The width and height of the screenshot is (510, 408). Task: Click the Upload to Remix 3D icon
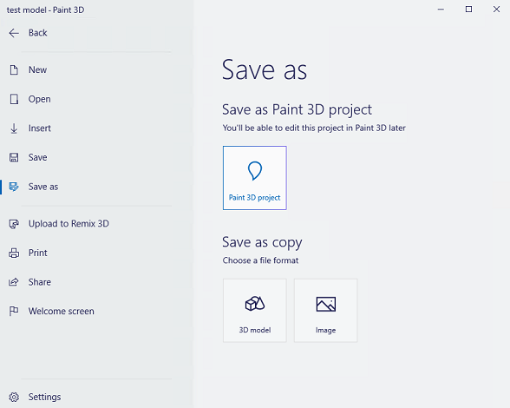(x=14, y=224)
